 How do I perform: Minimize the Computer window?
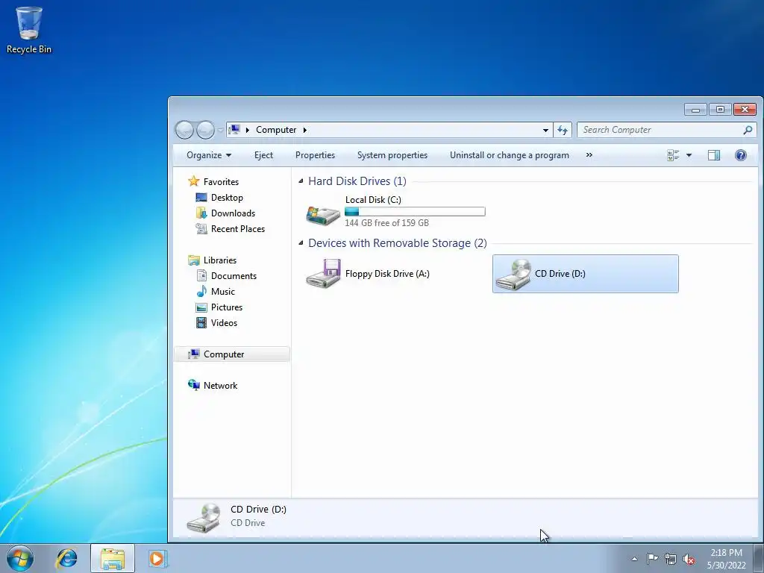click(x=695, y=110)
